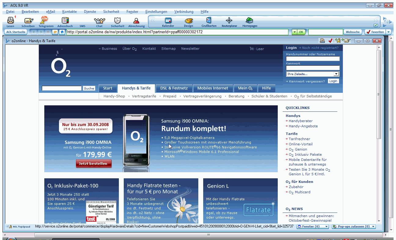This screenshot has width=396, height=240.
Task: Open the Kalender toolbar icon
Action: pyautogui.click(x=168, y=21)
